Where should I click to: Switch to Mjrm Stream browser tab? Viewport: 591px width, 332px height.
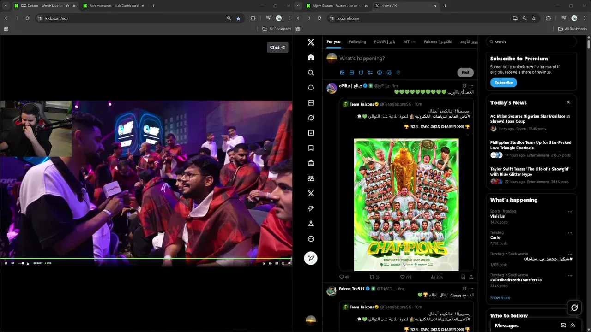[x=338, y=6]
